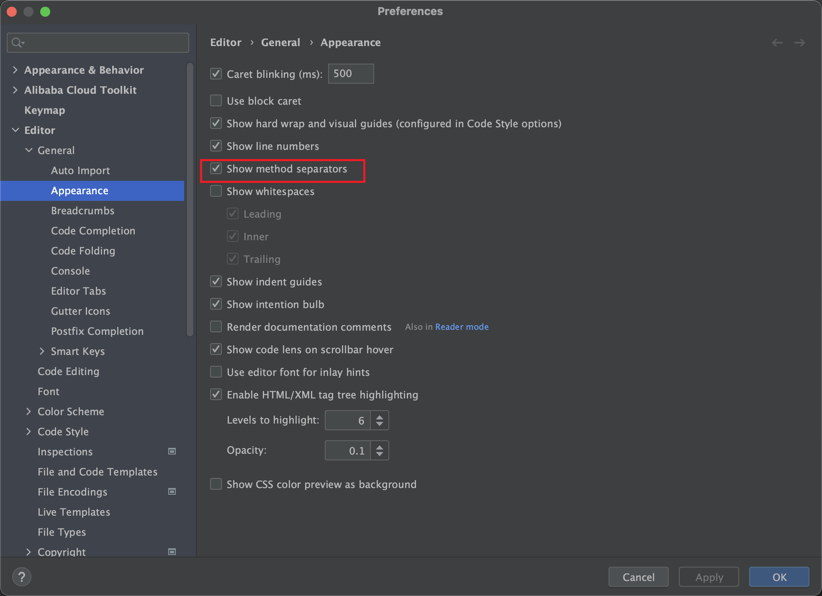The image size is (822, 596).
Task: Click the Caret blinking value field
Action: point(351,74)
